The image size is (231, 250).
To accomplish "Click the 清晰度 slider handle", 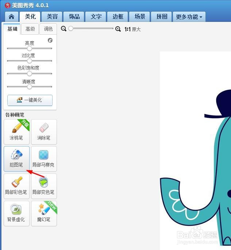I will point(29,87).
